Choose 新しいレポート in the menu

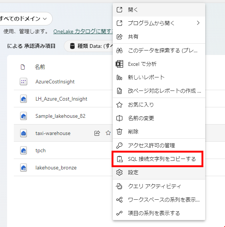(159, 77)
